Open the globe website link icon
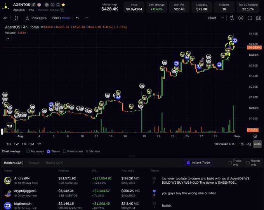264x210 pixels. tap(47, 5)
